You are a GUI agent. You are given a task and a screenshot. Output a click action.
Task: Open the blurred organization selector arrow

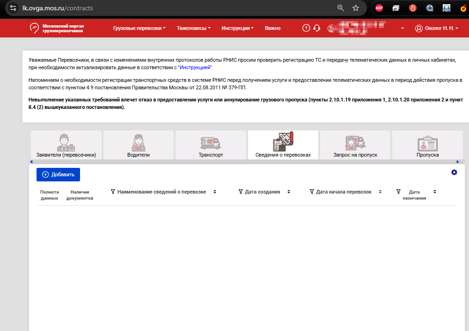[402, 29]
